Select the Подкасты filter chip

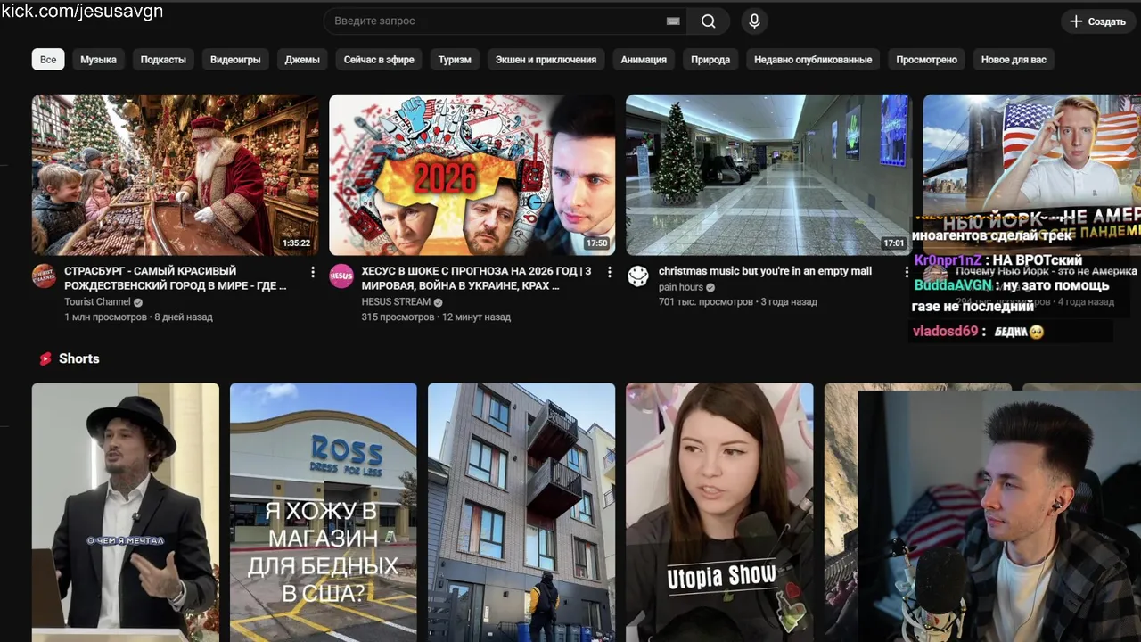click(x=163, y=60)
